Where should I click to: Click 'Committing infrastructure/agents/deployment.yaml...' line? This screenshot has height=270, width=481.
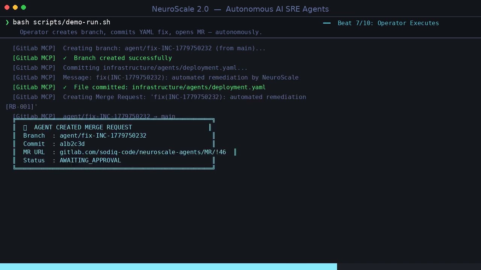(155, 68)
